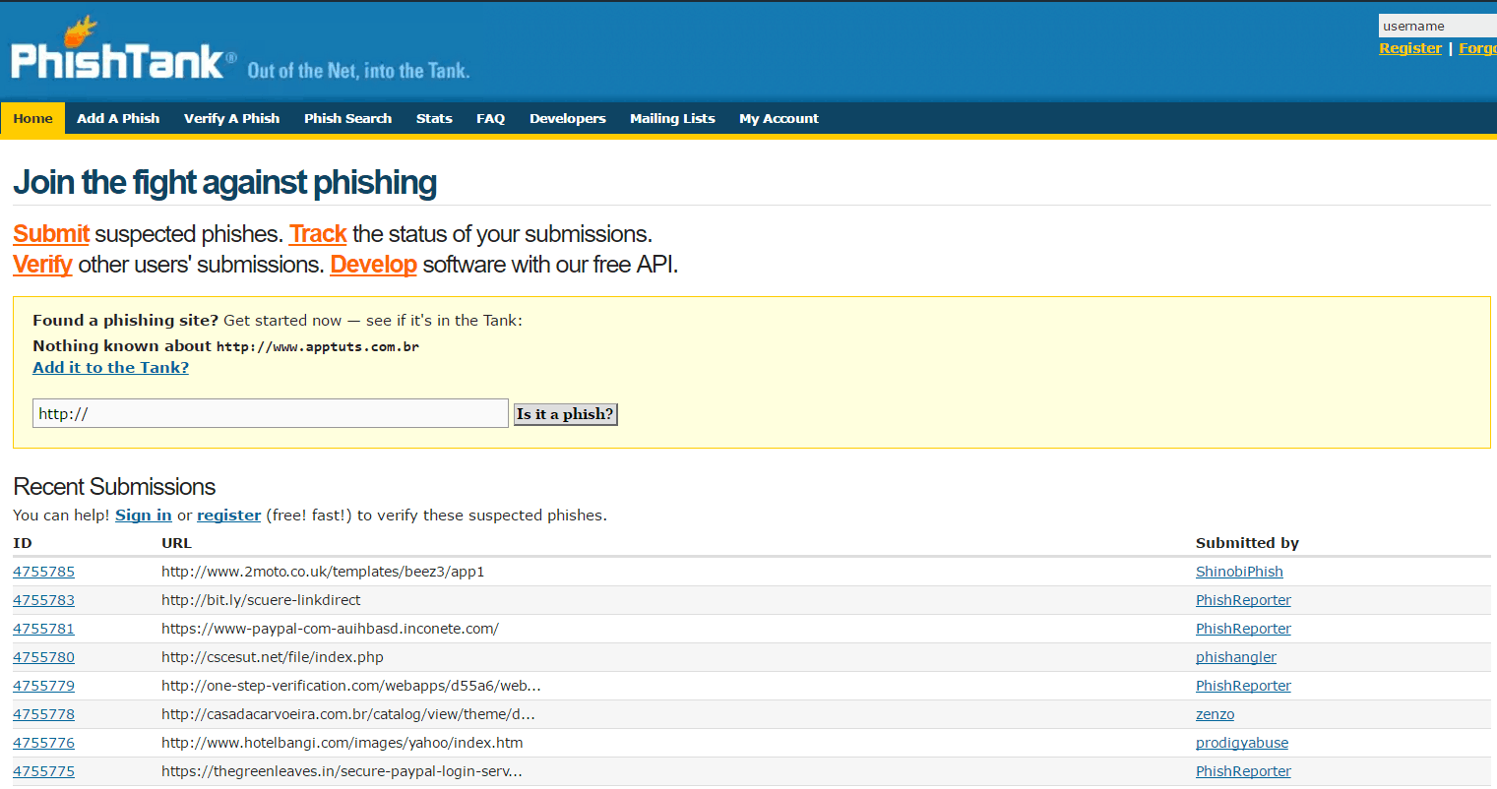Click the lowercase register link

point(228,516)
